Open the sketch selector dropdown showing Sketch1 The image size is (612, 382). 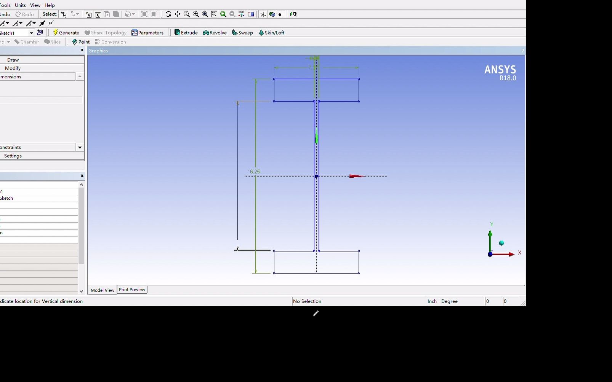tap(32, 33)
